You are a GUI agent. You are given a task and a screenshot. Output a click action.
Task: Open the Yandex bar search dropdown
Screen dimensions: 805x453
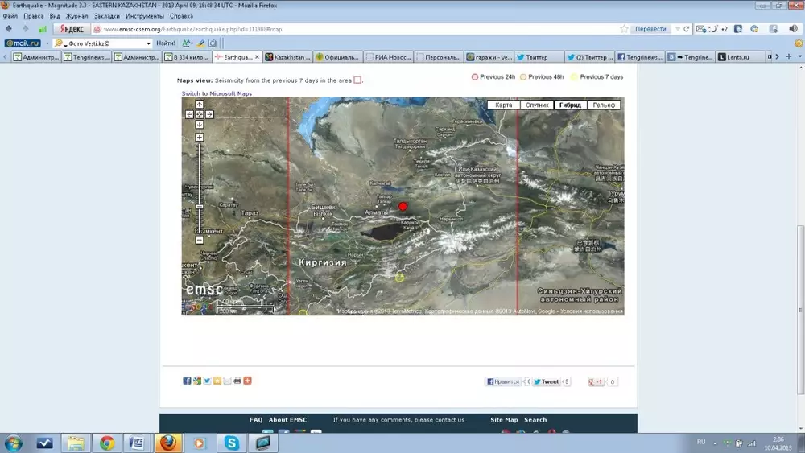click(x=148, y=43)
